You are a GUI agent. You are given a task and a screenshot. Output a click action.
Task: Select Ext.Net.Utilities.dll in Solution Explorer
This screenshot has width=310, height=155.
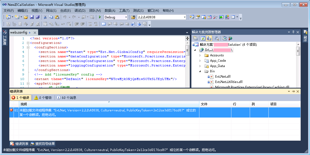click(229, 82)
